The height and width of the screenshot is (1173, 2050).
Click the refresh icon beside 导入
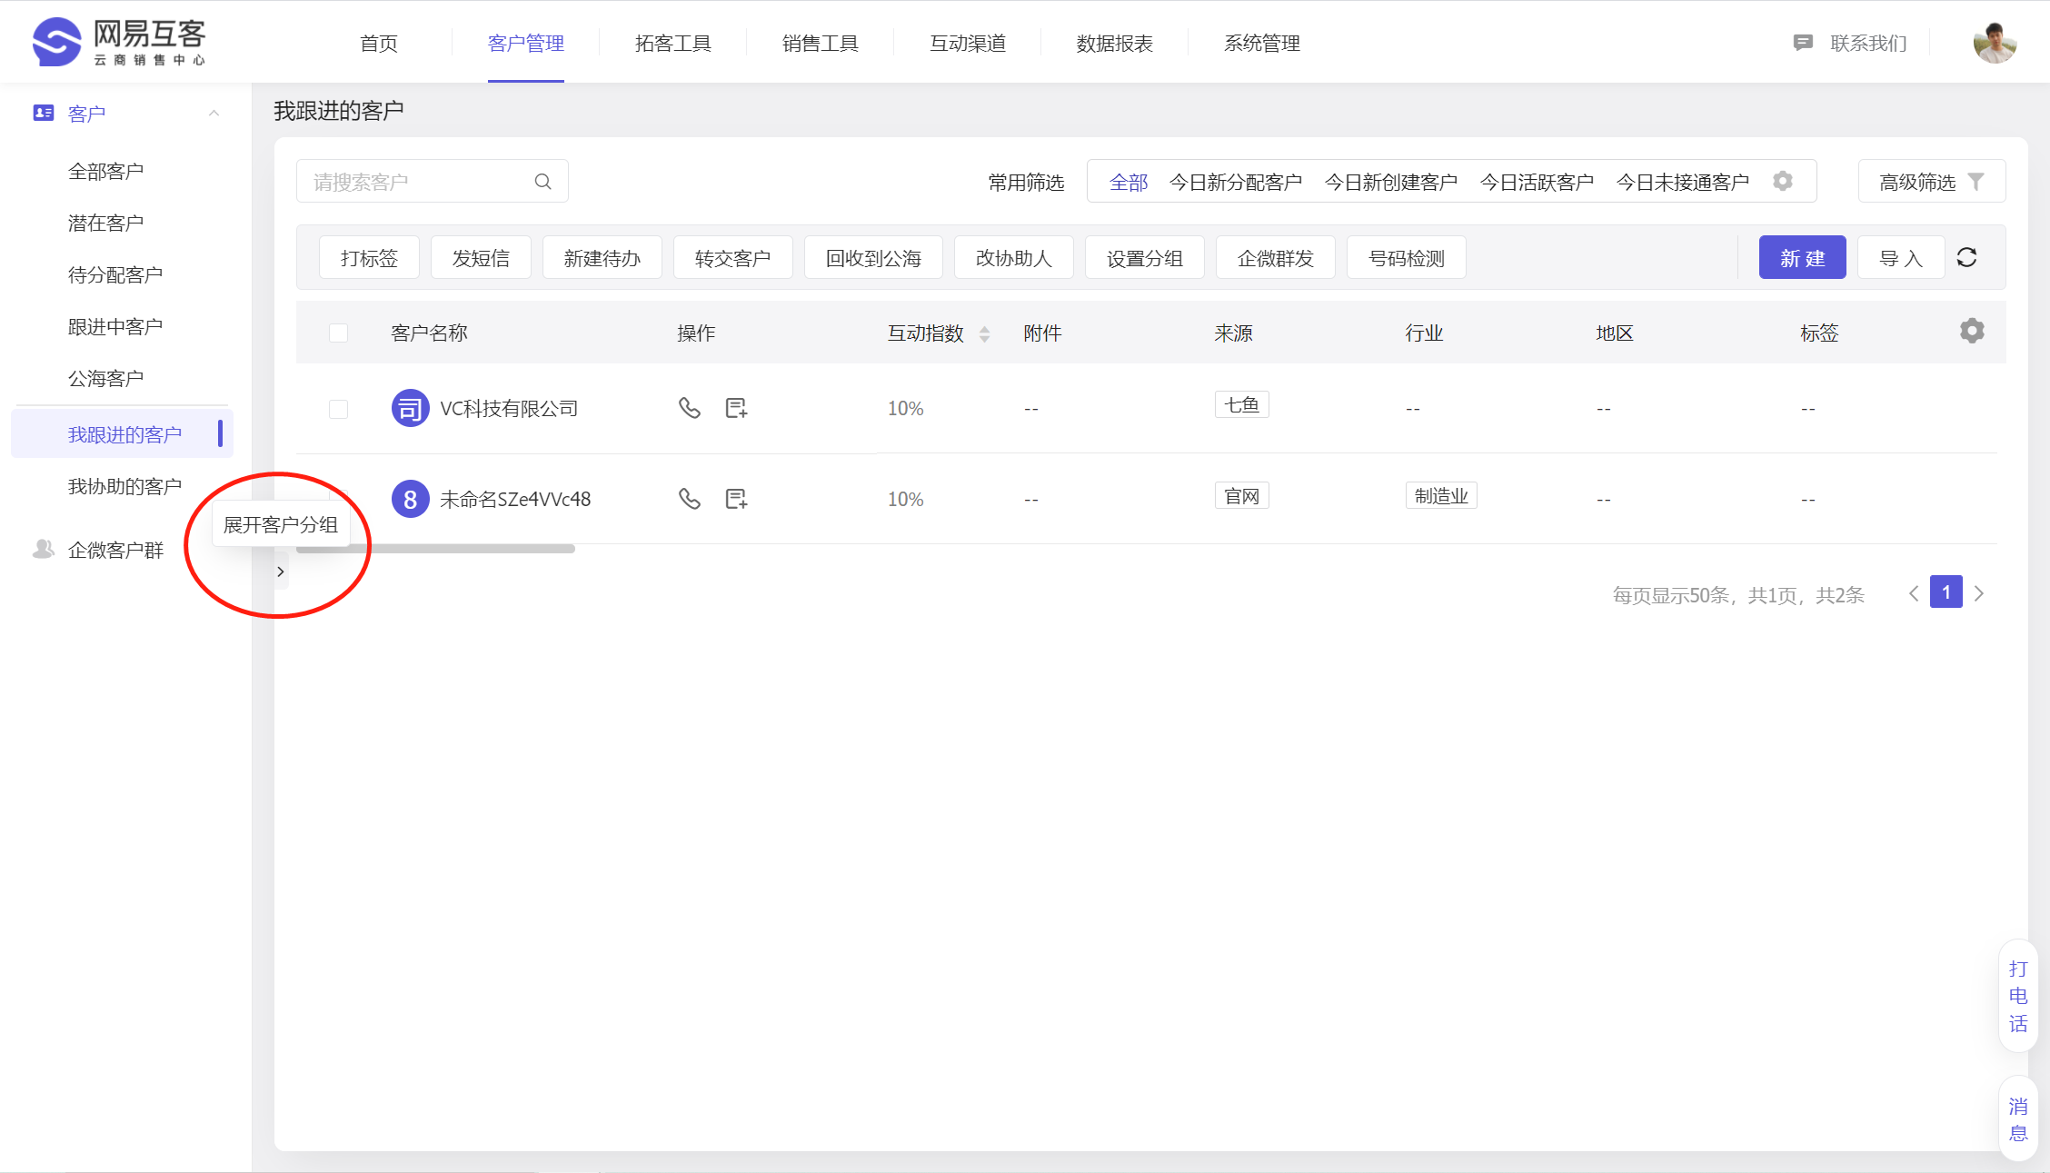(1966, 258)
